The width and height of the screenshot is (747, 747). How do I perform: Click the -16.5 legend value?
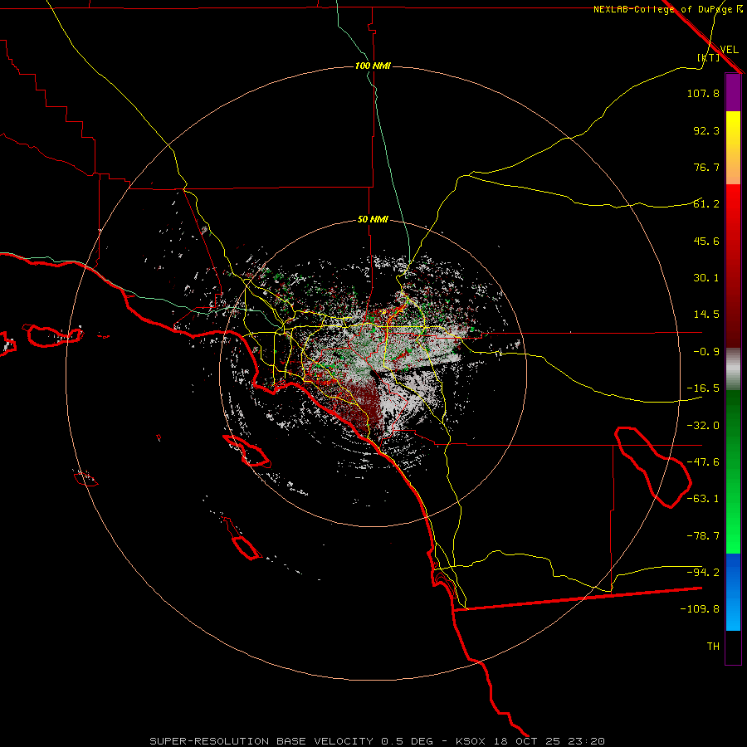(703, 388)
